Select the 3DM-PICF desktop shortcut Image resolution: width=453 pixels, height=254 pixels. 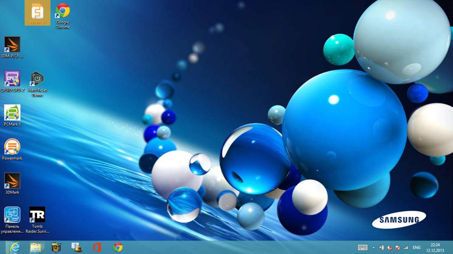click(x=12, y=45)
